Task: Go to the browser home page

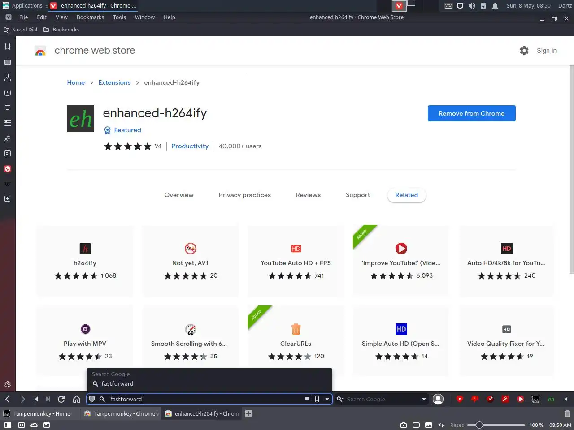Action: click(77, 399)
